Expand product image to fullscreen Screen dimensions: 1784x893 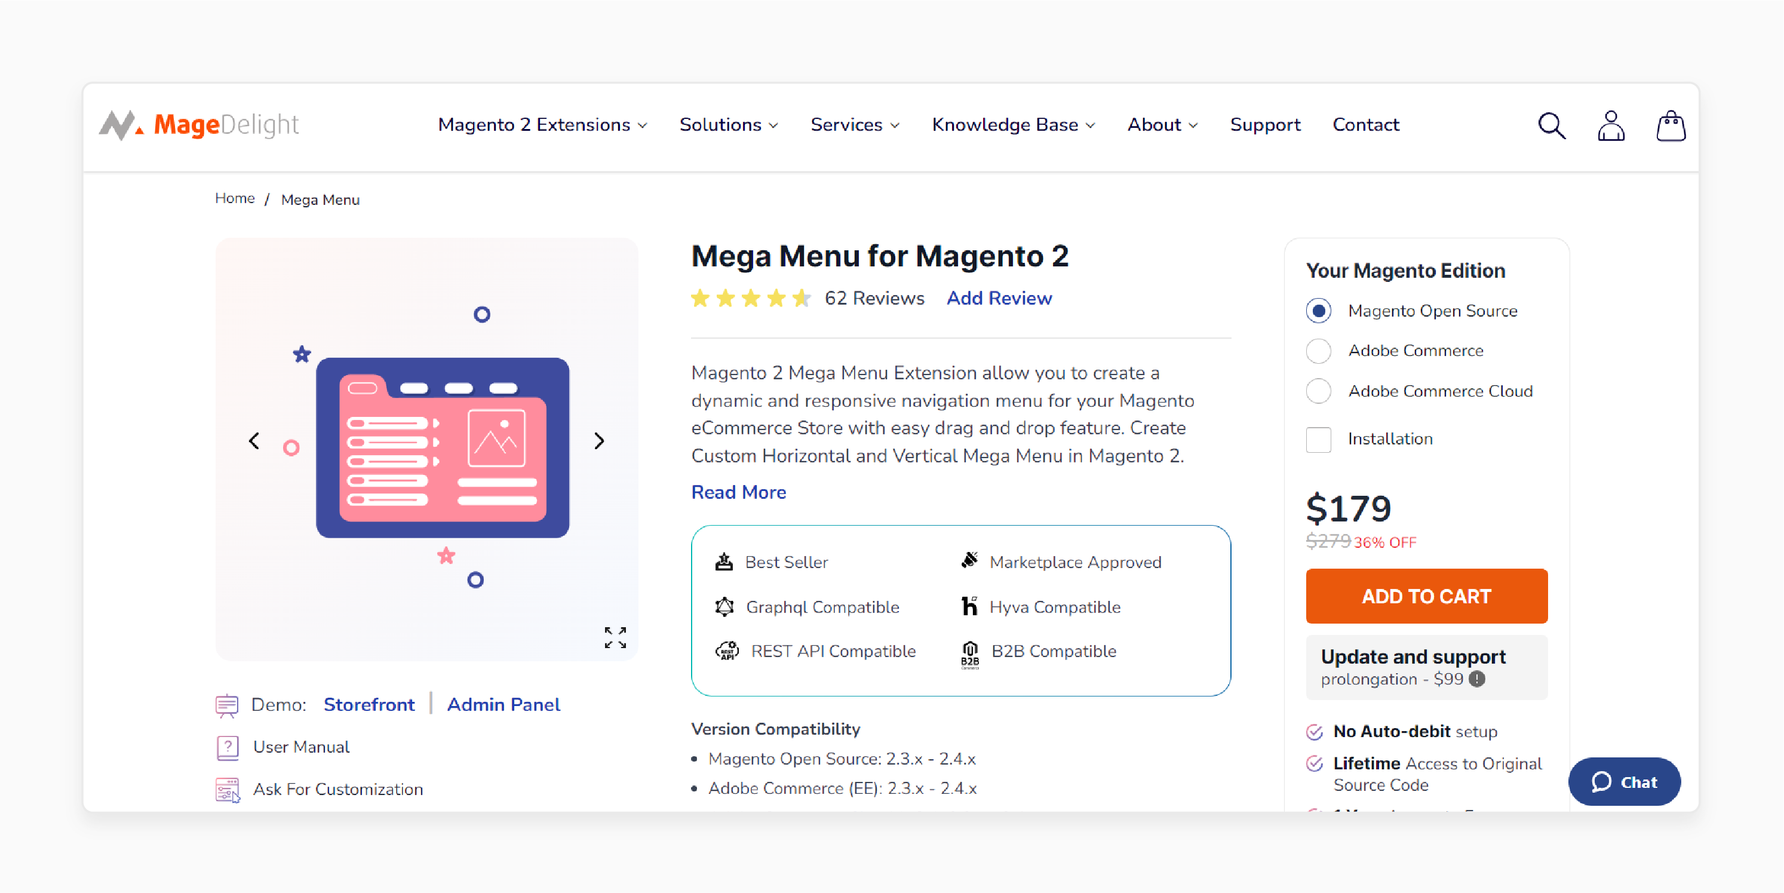(615, 637)
